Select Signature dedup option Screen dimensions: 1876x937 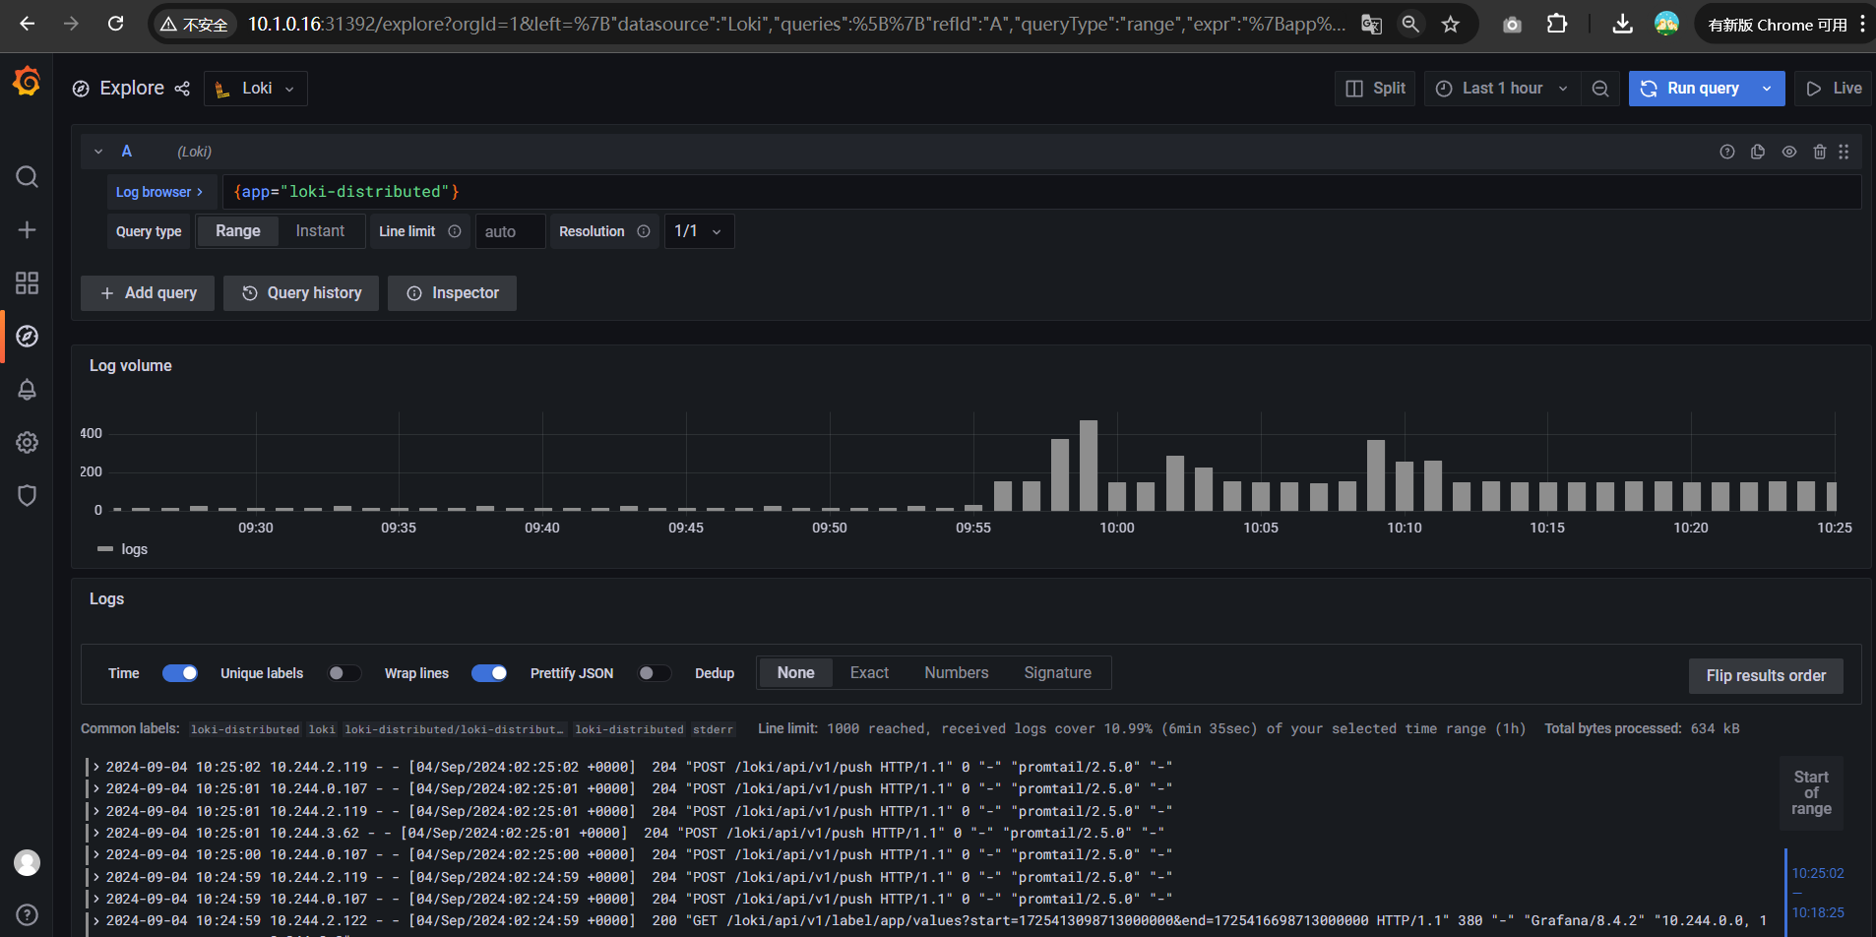(1057, 673)
